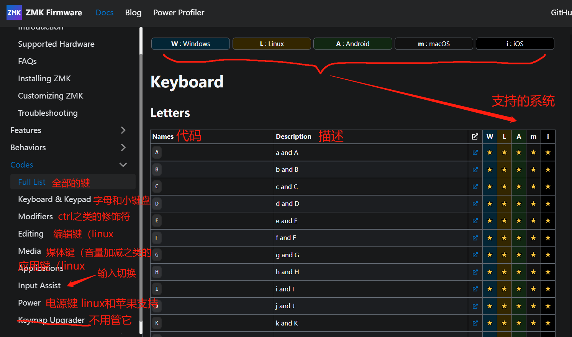
Task: Open external link for row A
Action: point(475,153)
